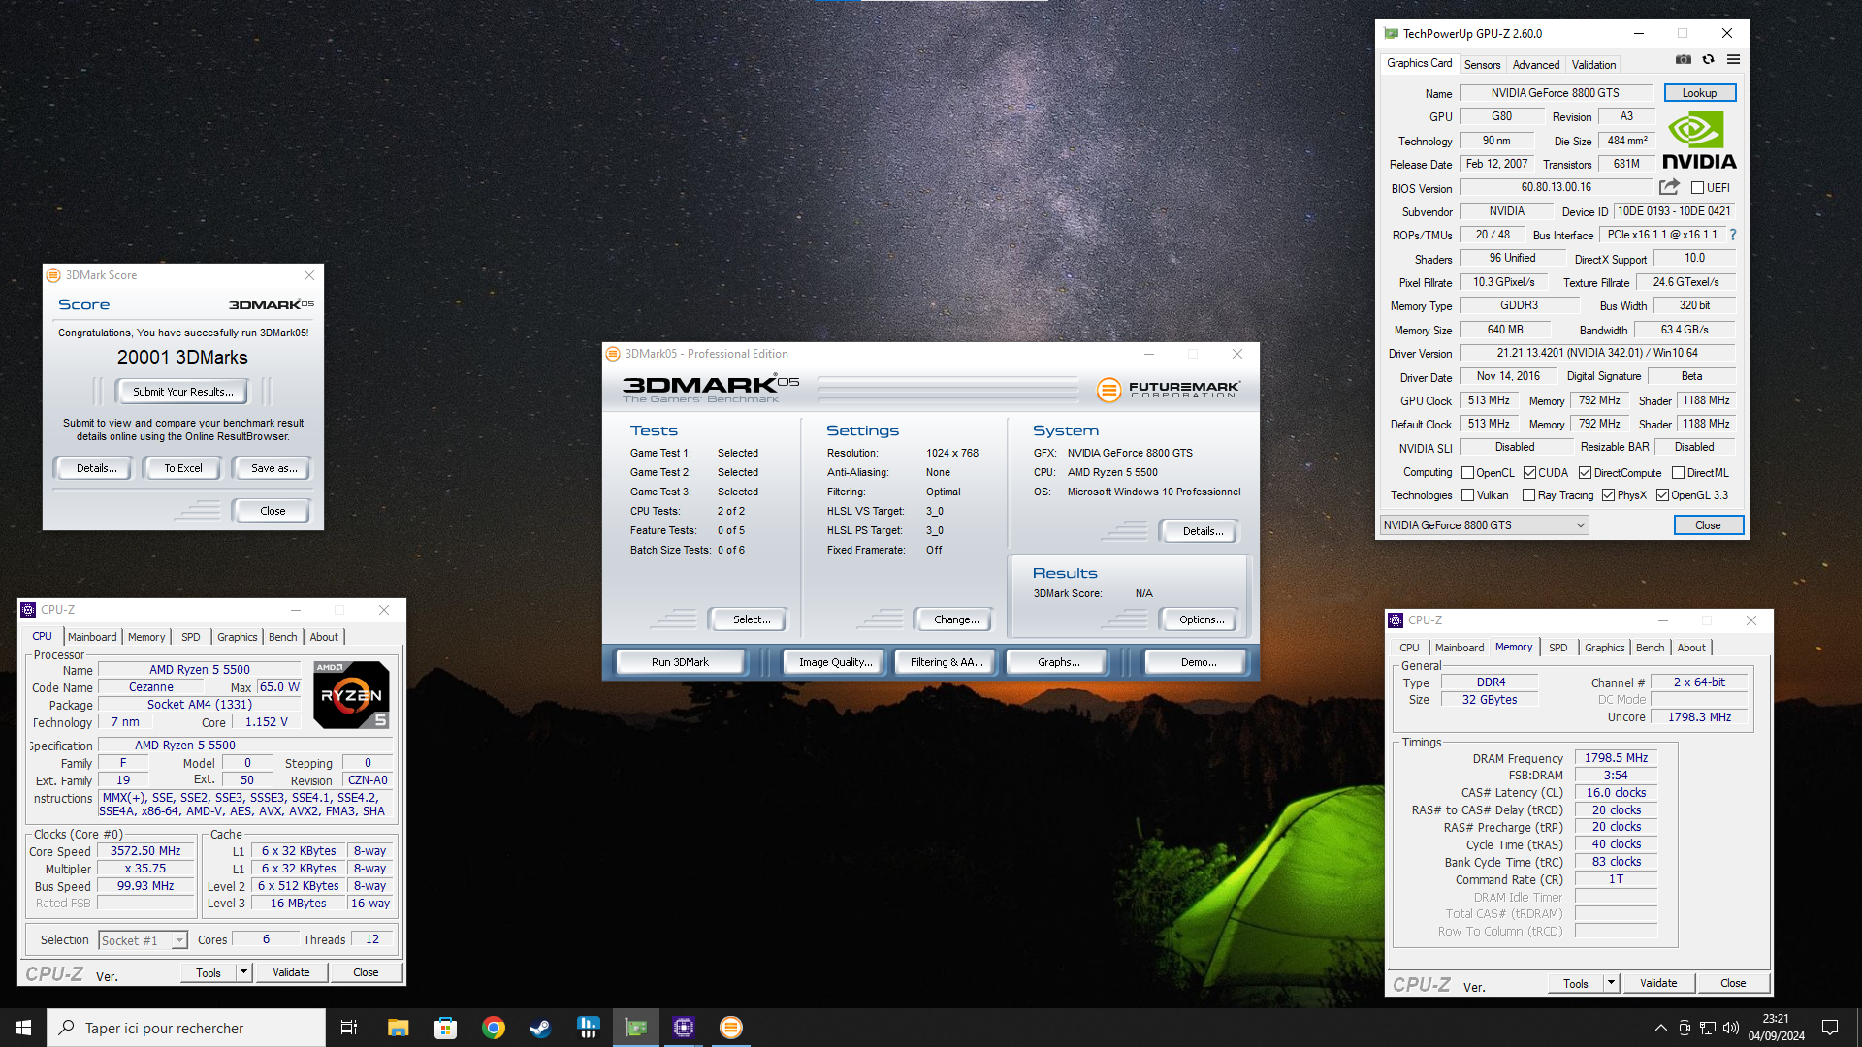Click the GPU Name field in GPU-Z
Image resolution: width=1862 pixels, height=1047 pixels.
pos(1555,93)
